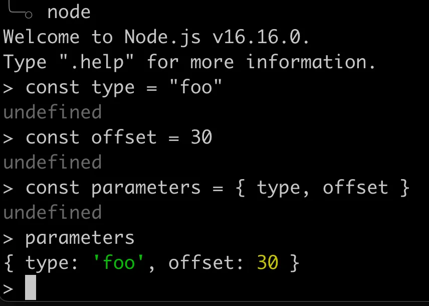The image size is (429, 306).
Task: Click the Node.js version text v16.16.0
Action: tap(261, 37)
